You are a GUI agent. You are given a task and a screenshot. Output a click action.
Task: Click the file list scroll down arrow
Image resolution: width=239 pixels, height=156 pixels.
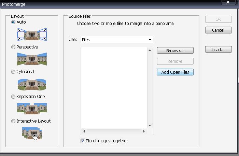pos(150,125)
